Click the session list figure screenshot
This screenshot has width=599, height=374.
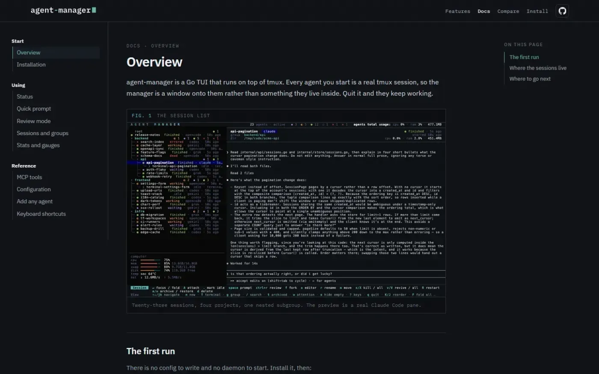coord(286,209)
